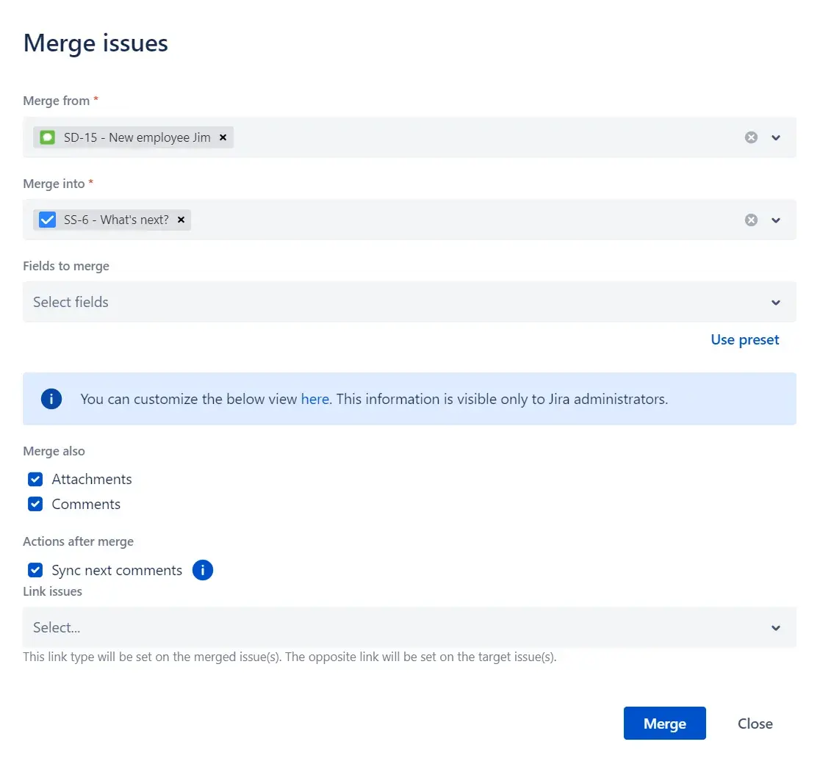The width and height of the screenshot is (820, 761).
Task: Click the Use preset link
Action: pyautogui.click(x=744, y=340)
